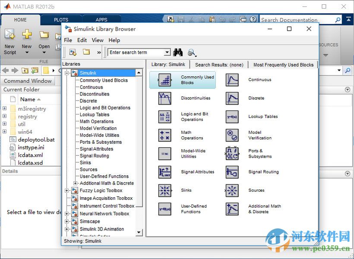The width and height of the screenshot is (354, 259).
Task: Click the Paste icon in MATLAB toolbar
Action: 212,19
